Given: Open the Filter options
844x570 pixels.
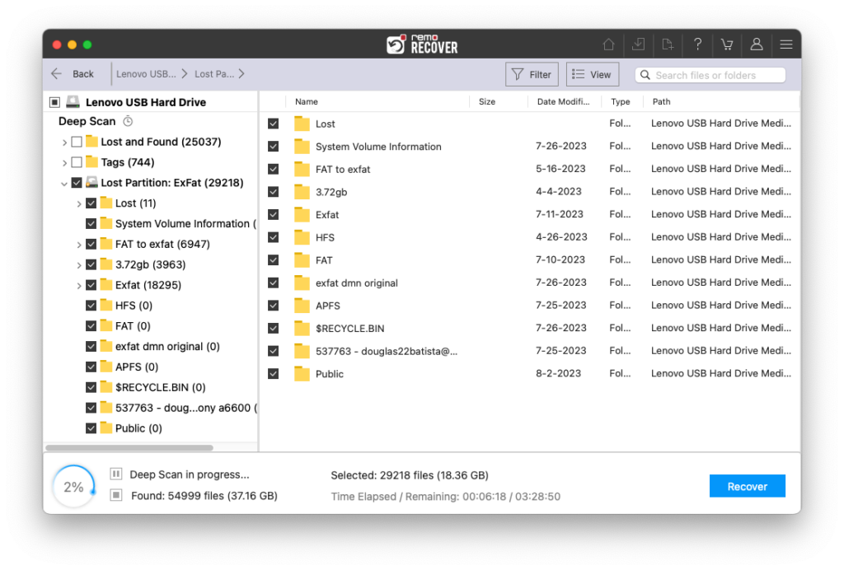Looking at the screenshot, I should tap(532, 73).
